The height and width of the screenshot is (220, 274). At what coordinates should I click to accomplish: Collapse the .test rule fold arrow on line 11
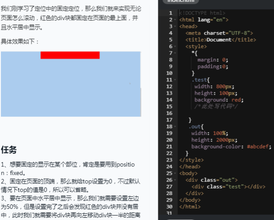pyautogui.click(x=175, y=80)
